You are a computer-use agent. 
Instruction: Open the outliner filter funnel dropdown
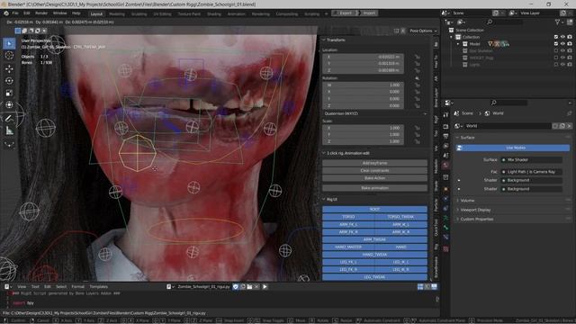(x=559, y=22)
